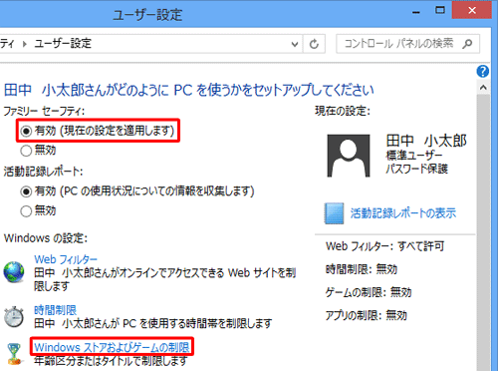Select 無効 under 活動記録レポート
Screen dimensions: 498x371
[26, 211]
